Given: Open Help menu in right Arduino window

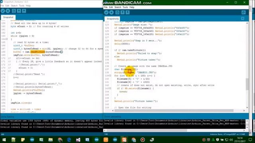Looking at the screenshot, I should click(132, 7).
